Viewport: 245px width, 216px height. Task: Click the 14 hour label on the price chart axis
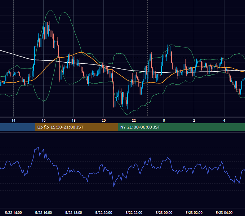click(x=13, y=121)
